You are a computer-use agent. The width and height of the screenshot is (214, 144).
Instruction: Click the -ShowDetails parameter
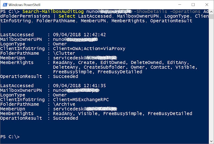(150, 11)
